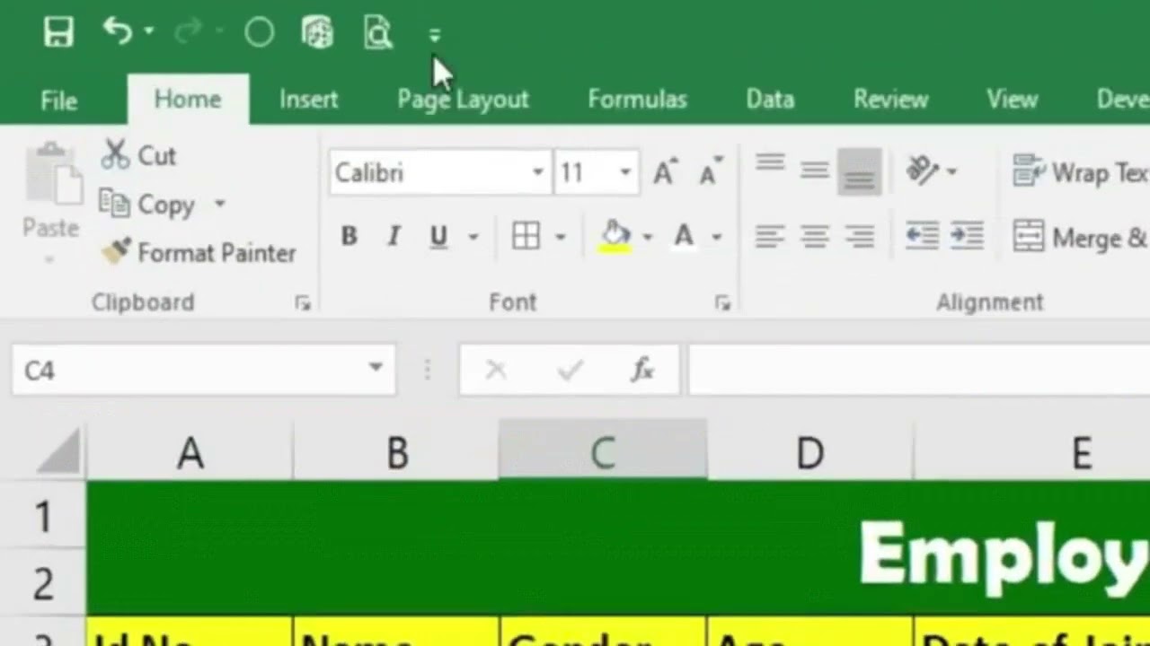Image resolution: width=1150 pixels, height=646 pixels.
Task: Toggle Italic formatting
Action: coord(394,236)
